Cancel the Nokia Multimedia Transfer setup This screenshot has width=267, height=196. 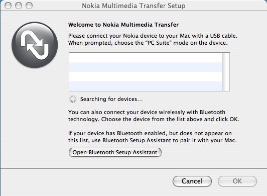pyautogui.click(x=192, y=181)
